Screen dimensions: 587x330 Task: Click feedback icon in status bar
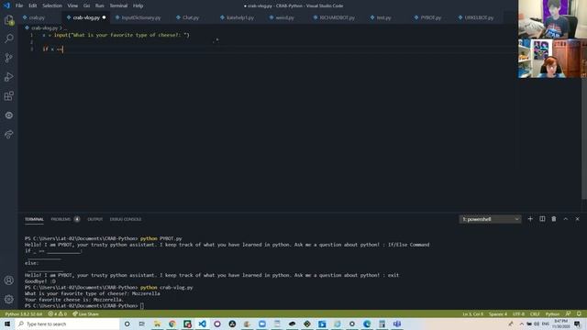coord(569,313)
